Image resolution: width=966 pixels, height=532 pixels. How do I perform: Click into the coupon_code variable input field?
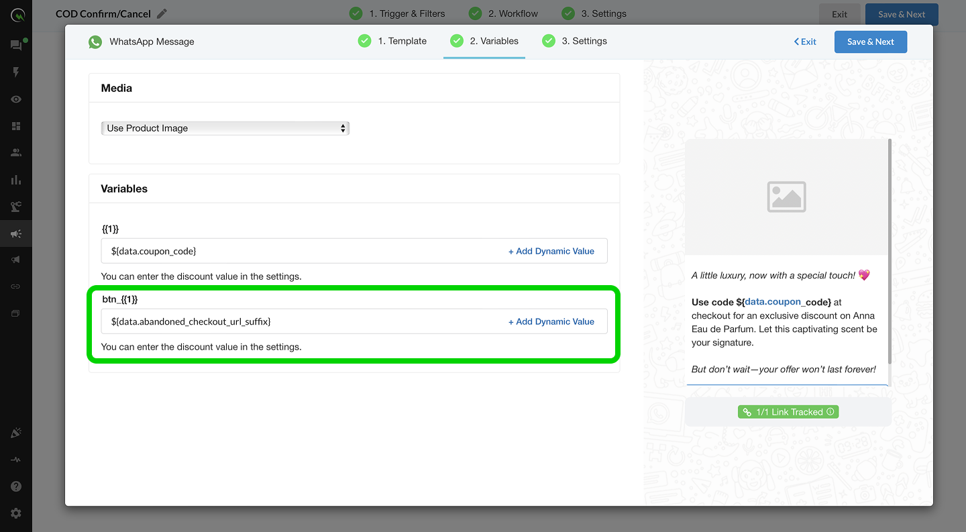pos(302,251)
